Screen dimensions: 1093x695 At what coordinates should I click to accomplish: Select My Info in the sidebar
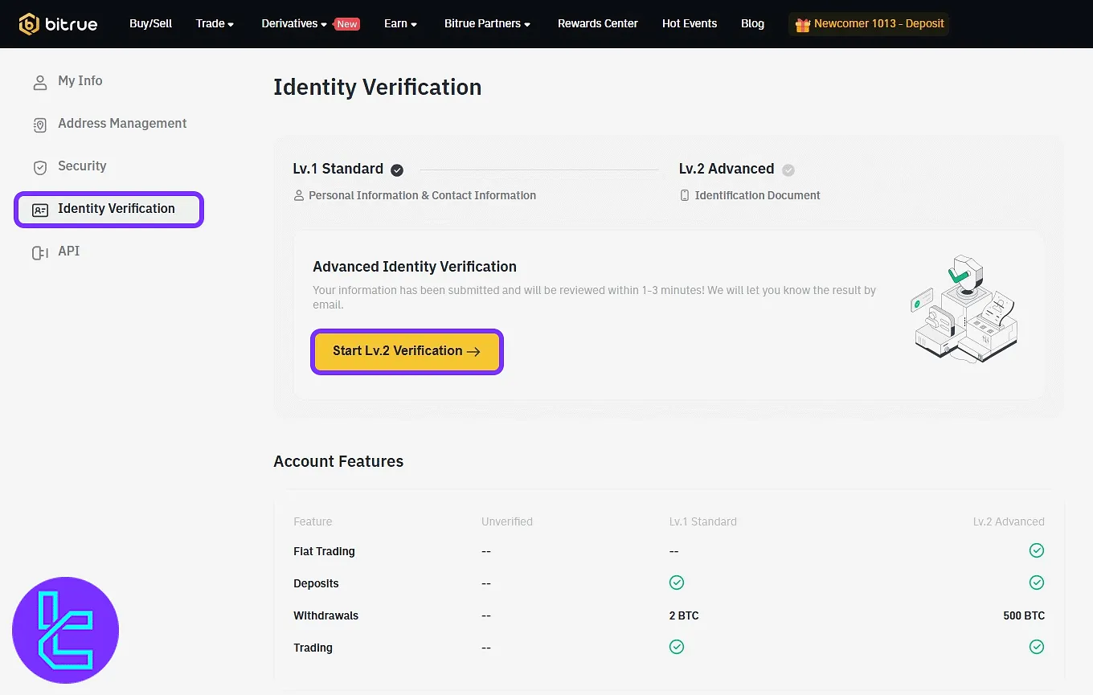80,81
